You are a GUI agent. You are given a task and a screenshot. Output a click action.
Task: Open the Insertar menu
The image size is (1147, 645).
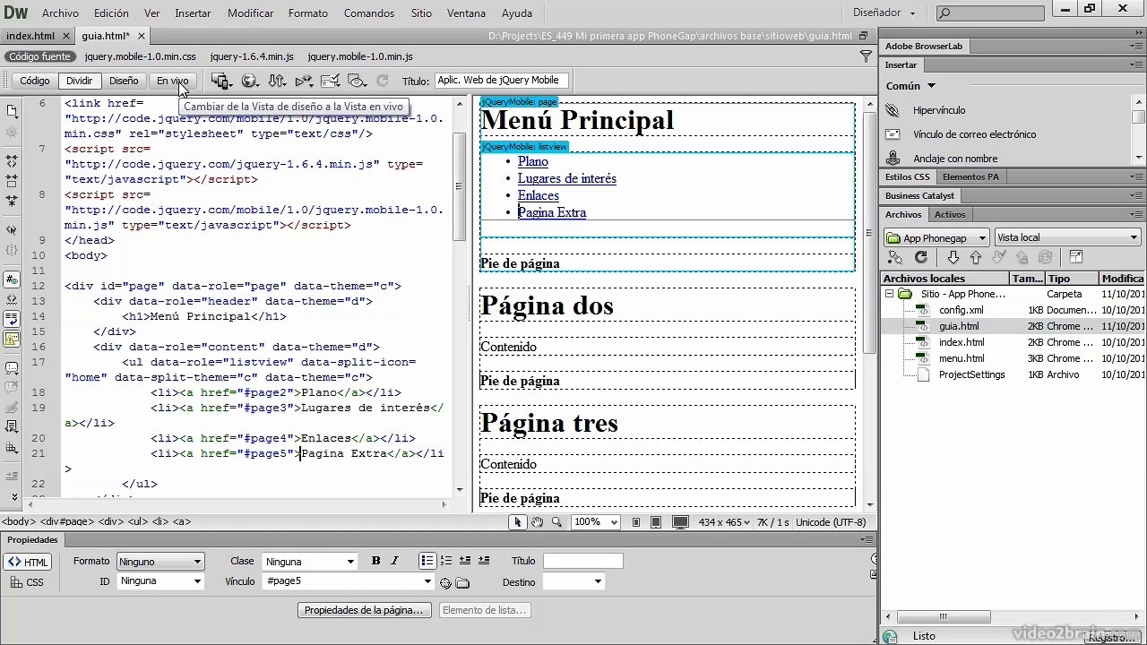[193, 13]
